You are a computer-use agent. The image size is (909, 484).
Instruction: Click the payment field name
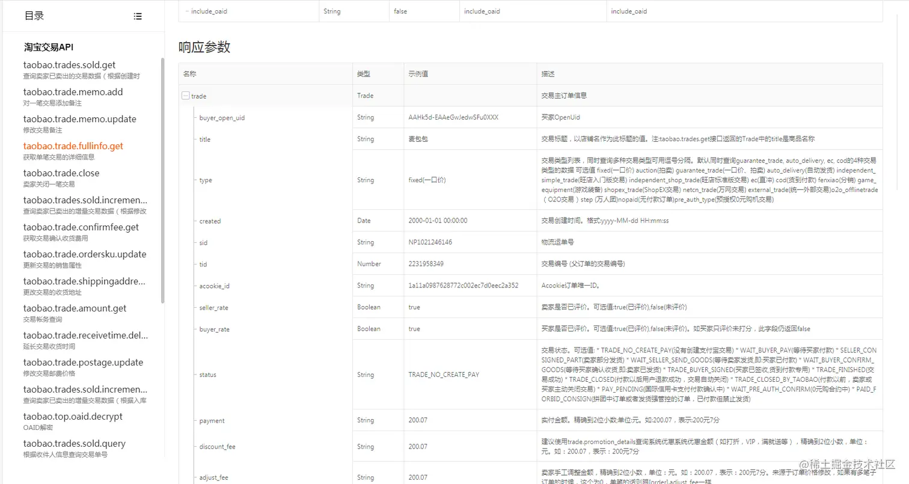[212, 421]
